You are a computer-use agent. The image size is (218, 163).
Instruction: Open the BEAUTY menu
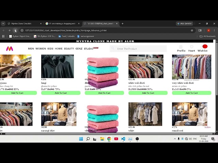pyautogui.click(x=69, y=49)
